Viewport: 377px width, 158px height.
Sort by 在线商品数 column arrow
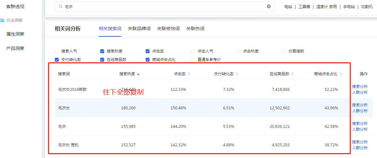(x=292, y=74)
